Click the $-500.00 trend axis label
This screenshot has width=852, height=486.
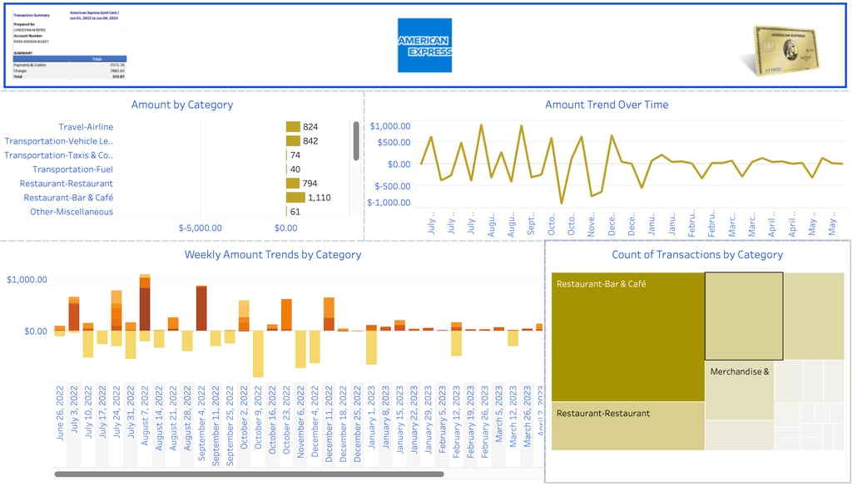[x=393, y=186]
